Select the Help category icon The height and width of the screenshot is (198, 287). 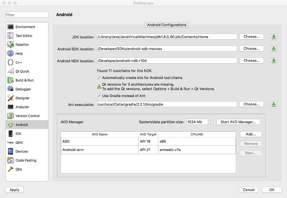11,53
